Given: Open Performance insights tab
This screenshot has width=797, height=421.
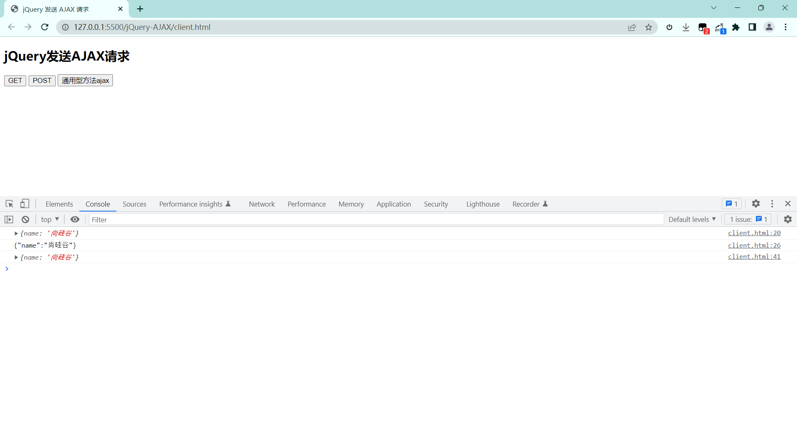Looking at the screenshot, I should point(195,204).
